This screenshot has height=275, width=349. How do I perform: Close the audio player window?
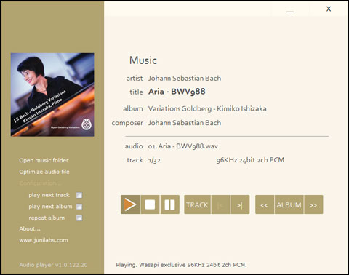pyautogui.click(x=329, y=9)
